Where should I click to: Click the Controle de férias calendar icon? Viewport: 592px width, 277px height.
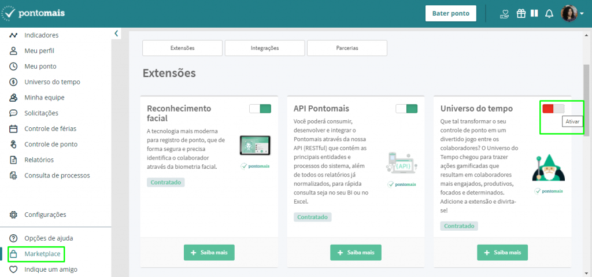(x=14, y=129)
